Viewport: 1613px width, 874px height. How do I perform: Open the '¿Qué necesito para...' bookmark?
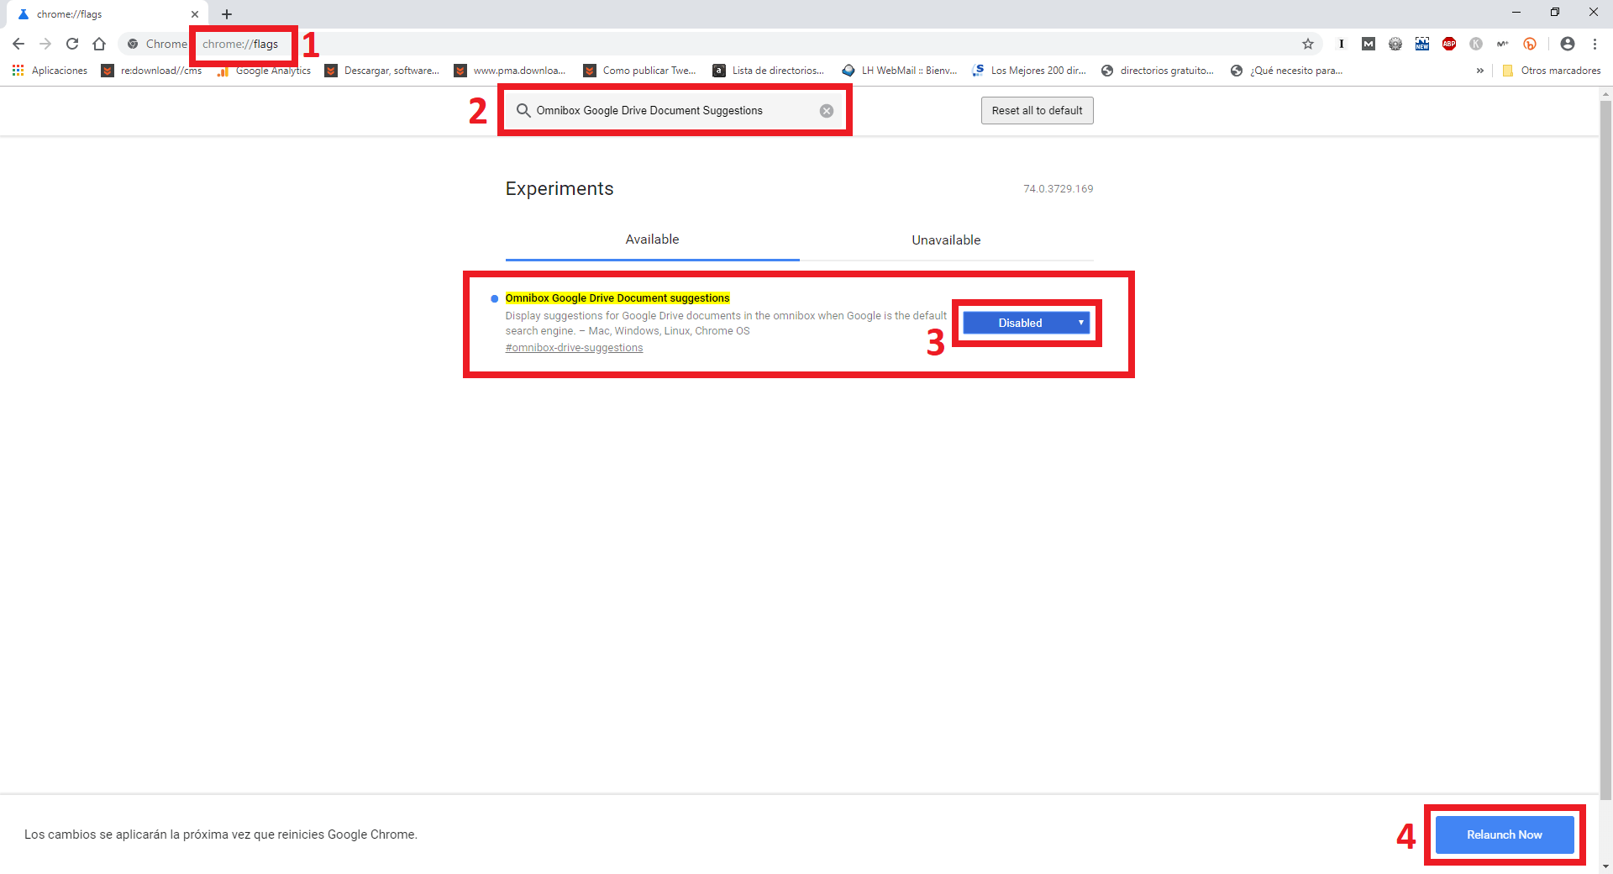pyautogui.click(x=1287, y=71)
